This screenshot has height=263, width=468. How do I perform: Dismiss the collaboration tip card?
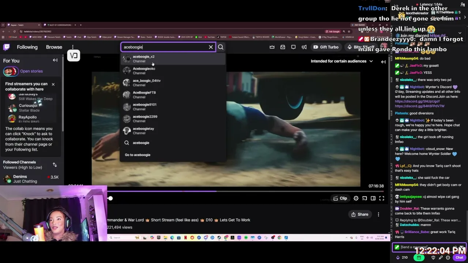click(53, 84)
